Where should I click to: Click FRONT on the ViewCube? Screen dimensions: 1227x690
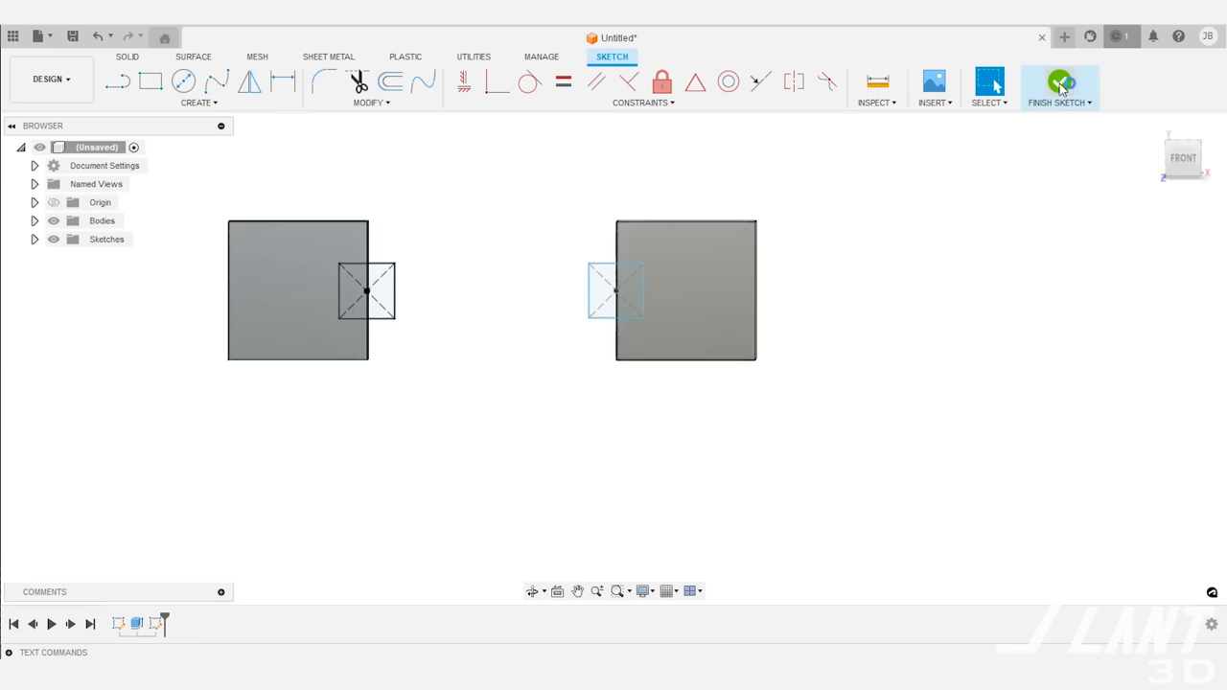pos(1183,157)
